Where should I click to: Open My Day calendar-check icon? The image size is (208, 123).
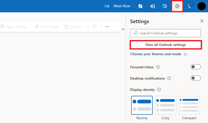tap(165, 6)
